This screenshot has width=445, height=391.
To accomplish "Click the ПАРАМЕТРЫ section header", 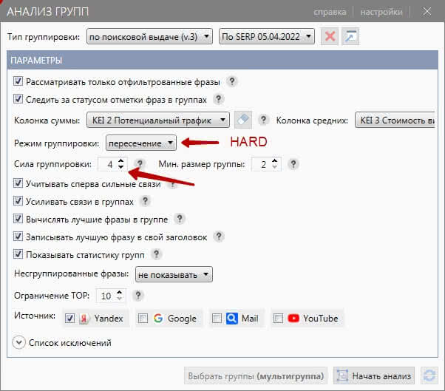I will coord(222,60).
